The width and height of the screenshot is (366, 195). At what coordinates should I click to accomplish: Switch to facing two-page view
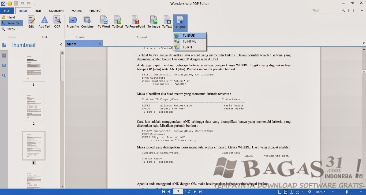point(292,192)
